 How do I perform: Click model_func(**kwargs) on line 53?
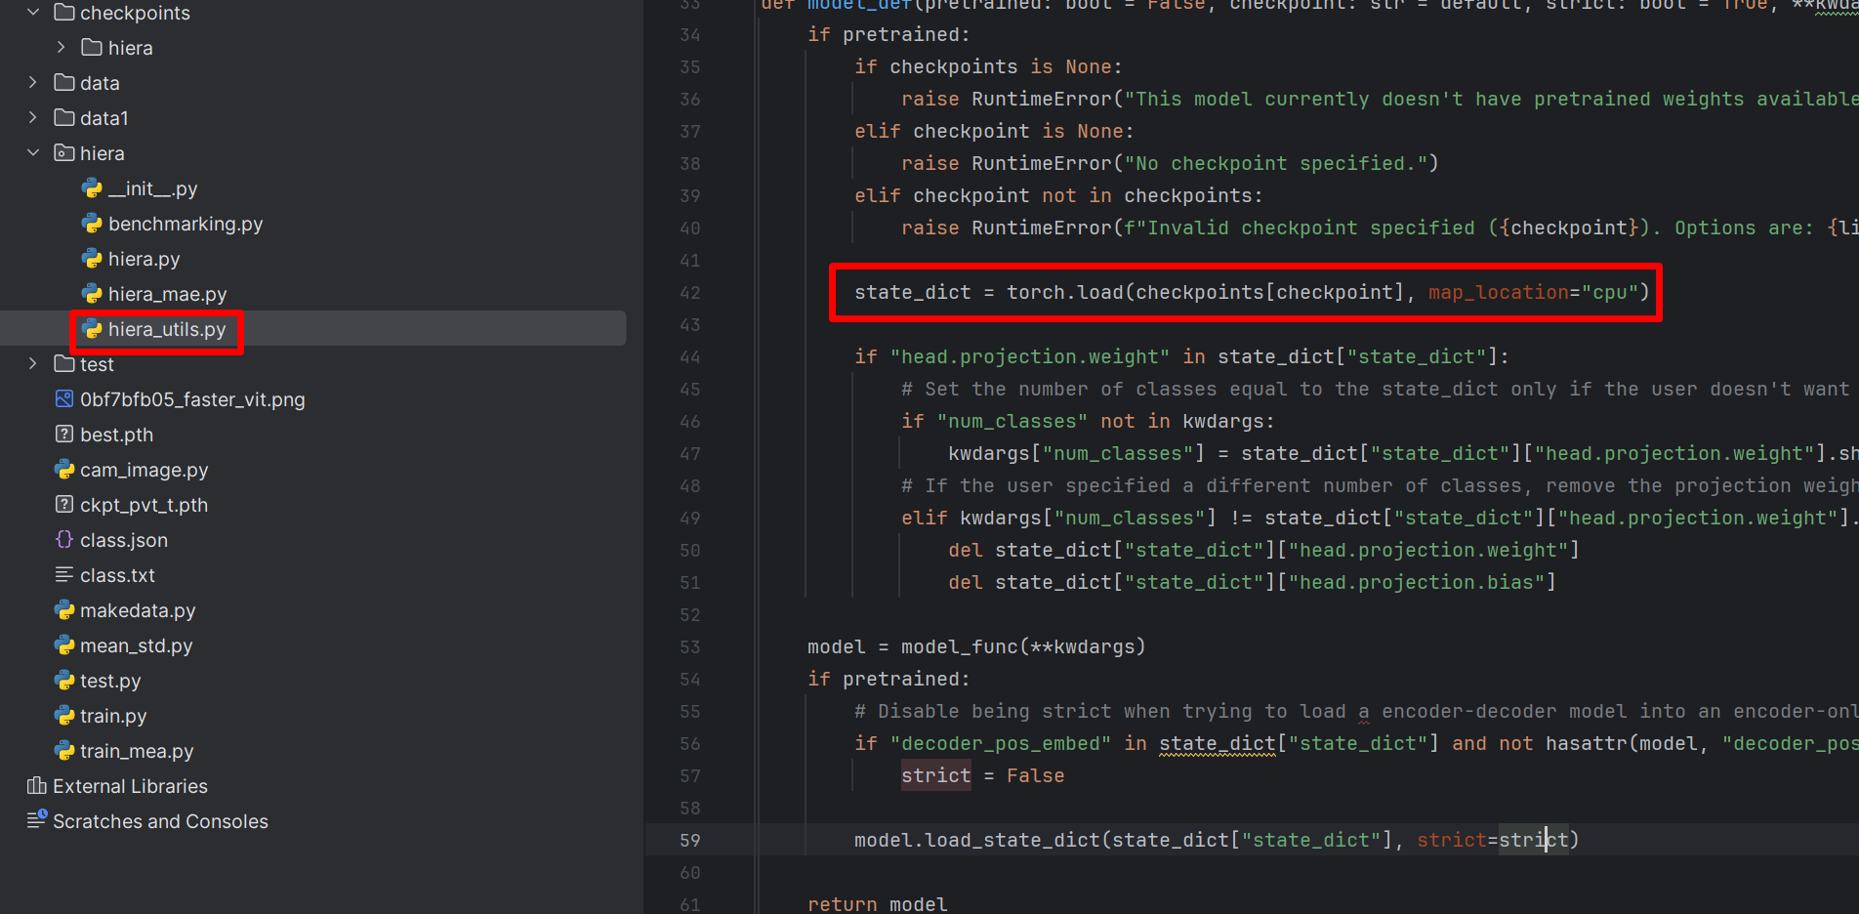pos(1023,646)
